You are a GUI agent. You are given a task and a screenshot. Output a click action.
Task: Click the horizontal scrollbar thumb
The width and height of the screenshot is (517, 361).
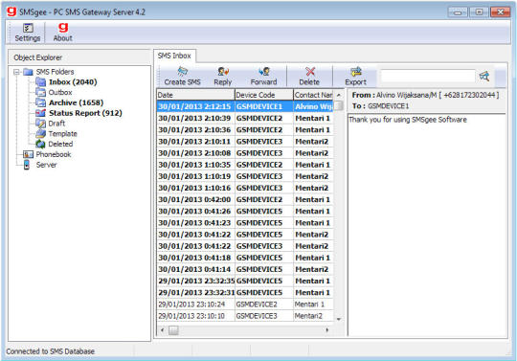coord(173,330)
